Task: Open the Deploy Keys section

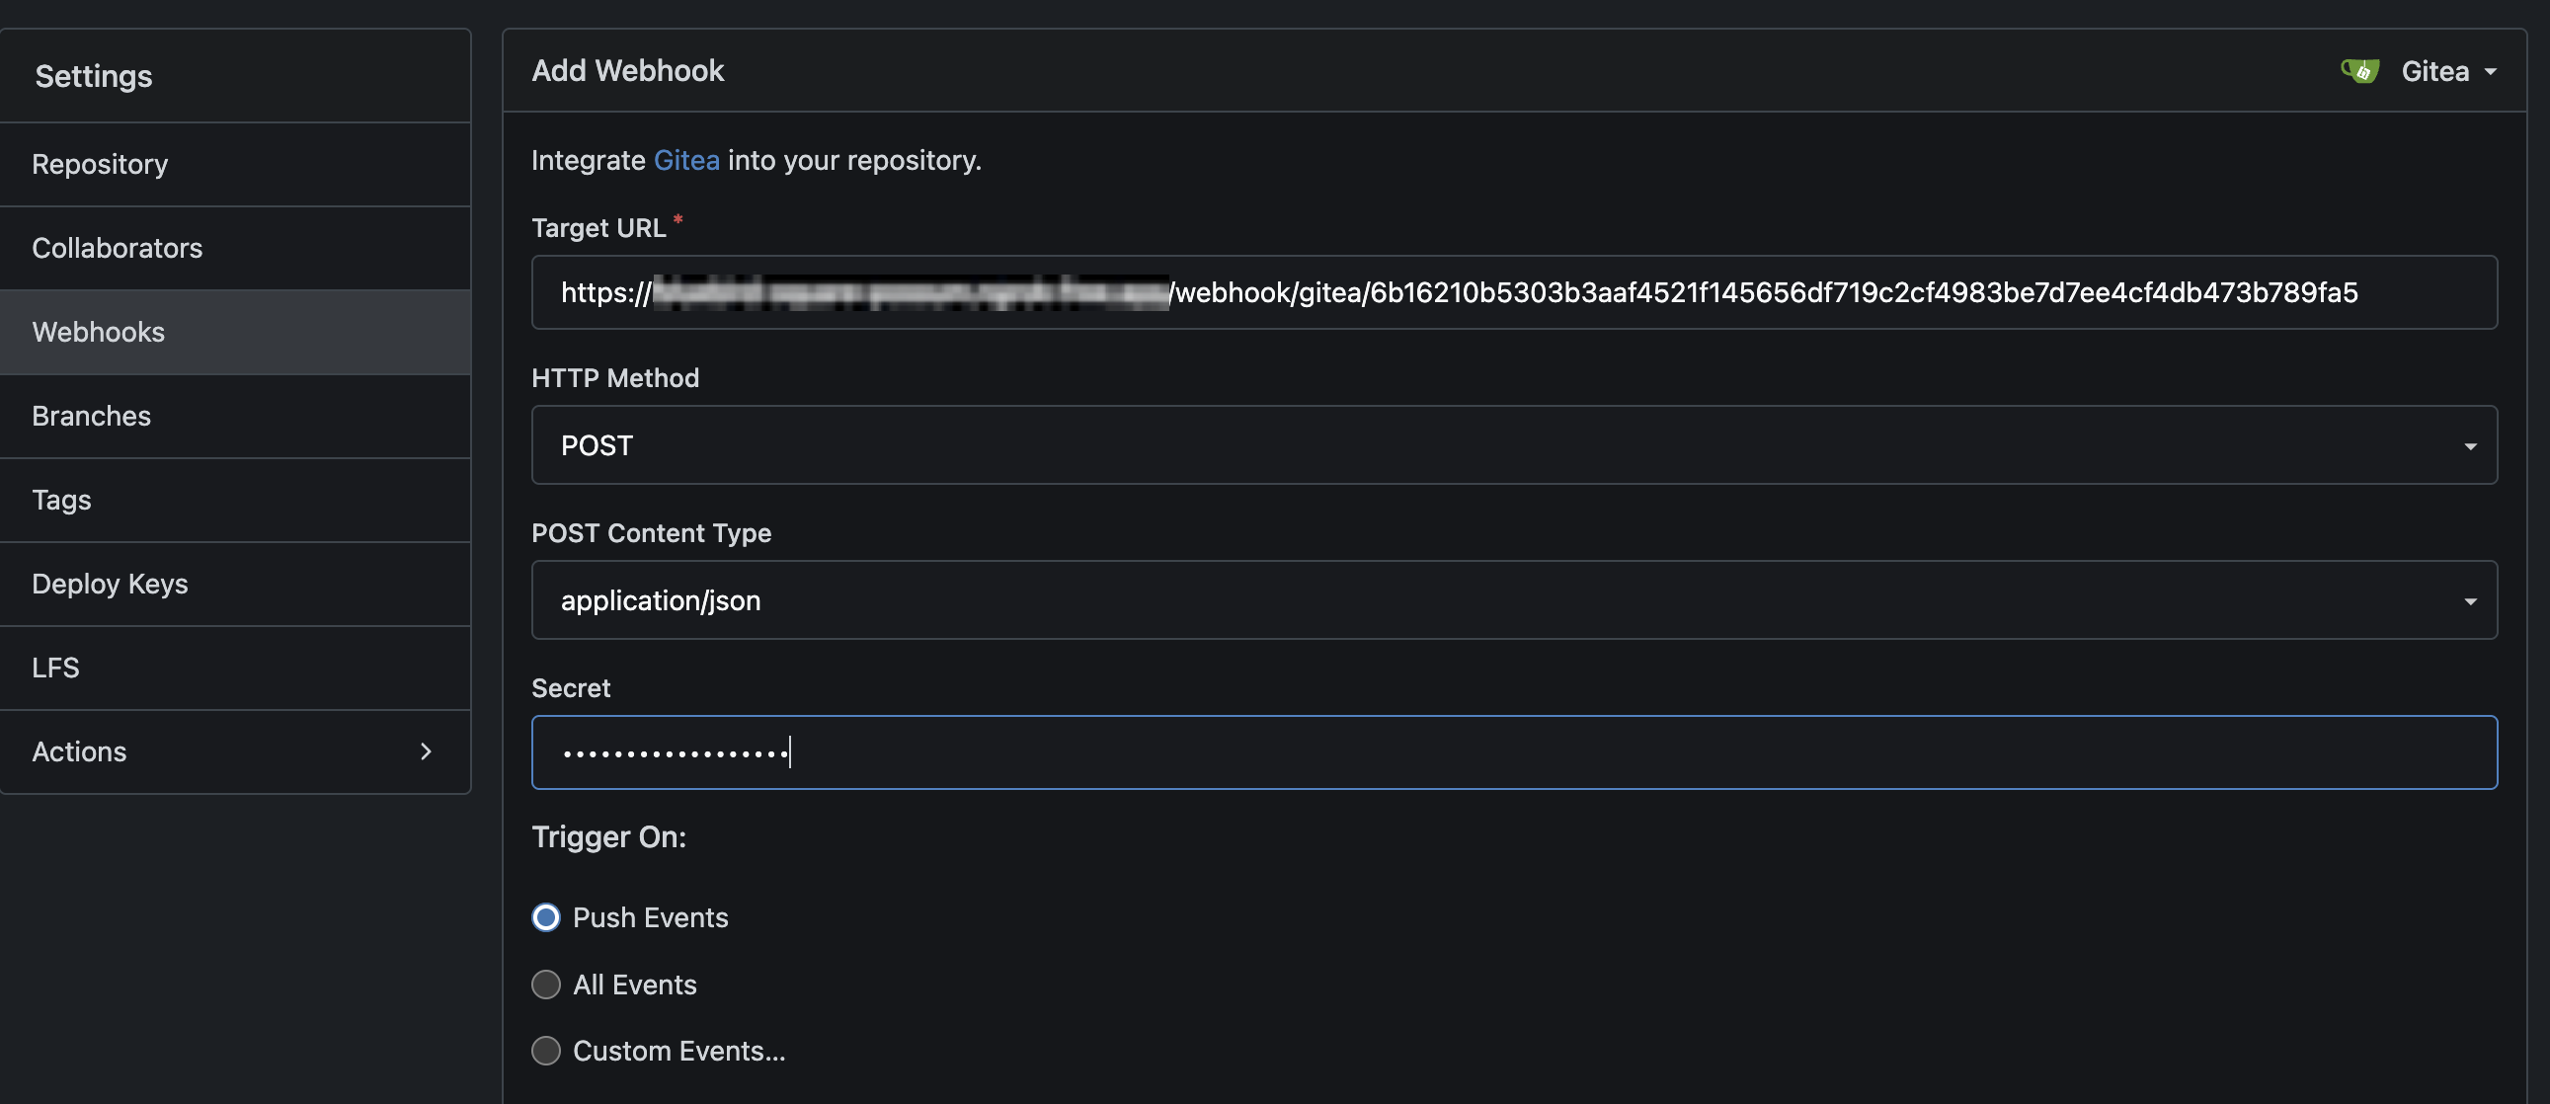Action: pyautogui.click(x=110, y=585)
